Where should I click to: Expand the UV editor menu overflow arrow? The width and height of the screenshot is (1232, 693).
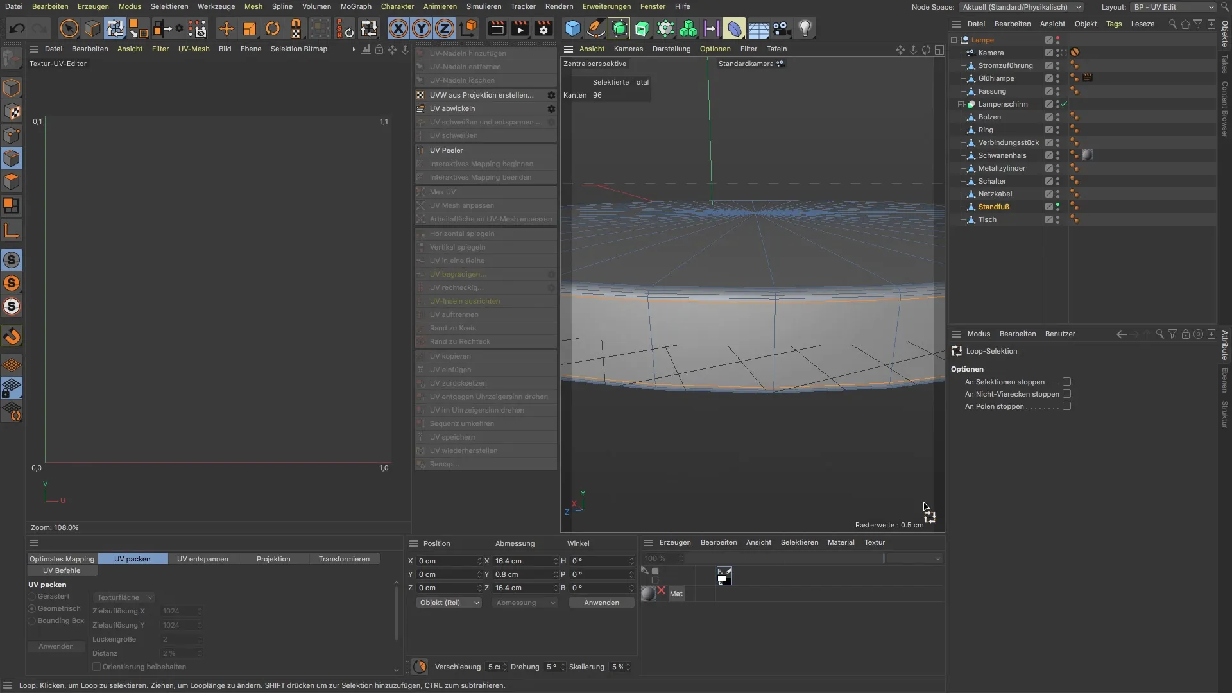coord(354,49)
